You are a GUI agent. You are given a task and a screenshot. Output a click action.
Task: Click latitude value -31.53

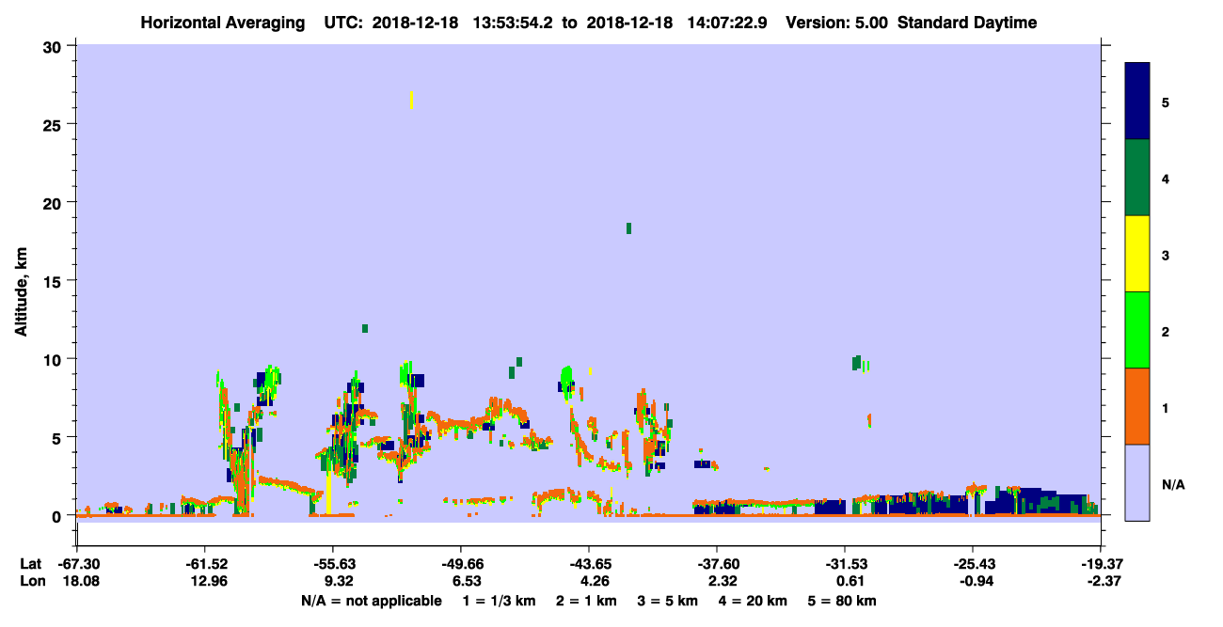pyautogui.click(x=845, y=563)
